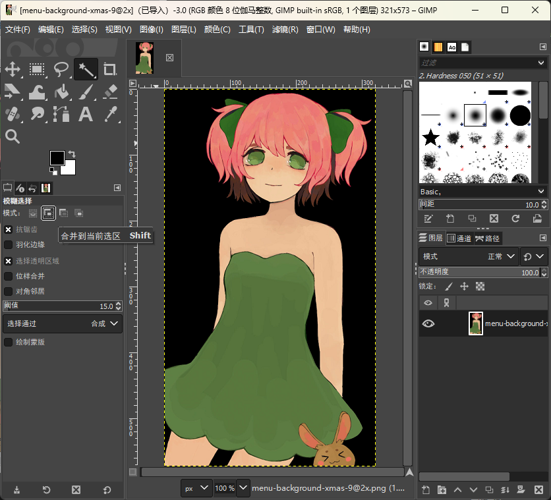551x500 pixels.
Task: Select the Smudge tool
Action: pyautogui.click(x=37, y=114)
